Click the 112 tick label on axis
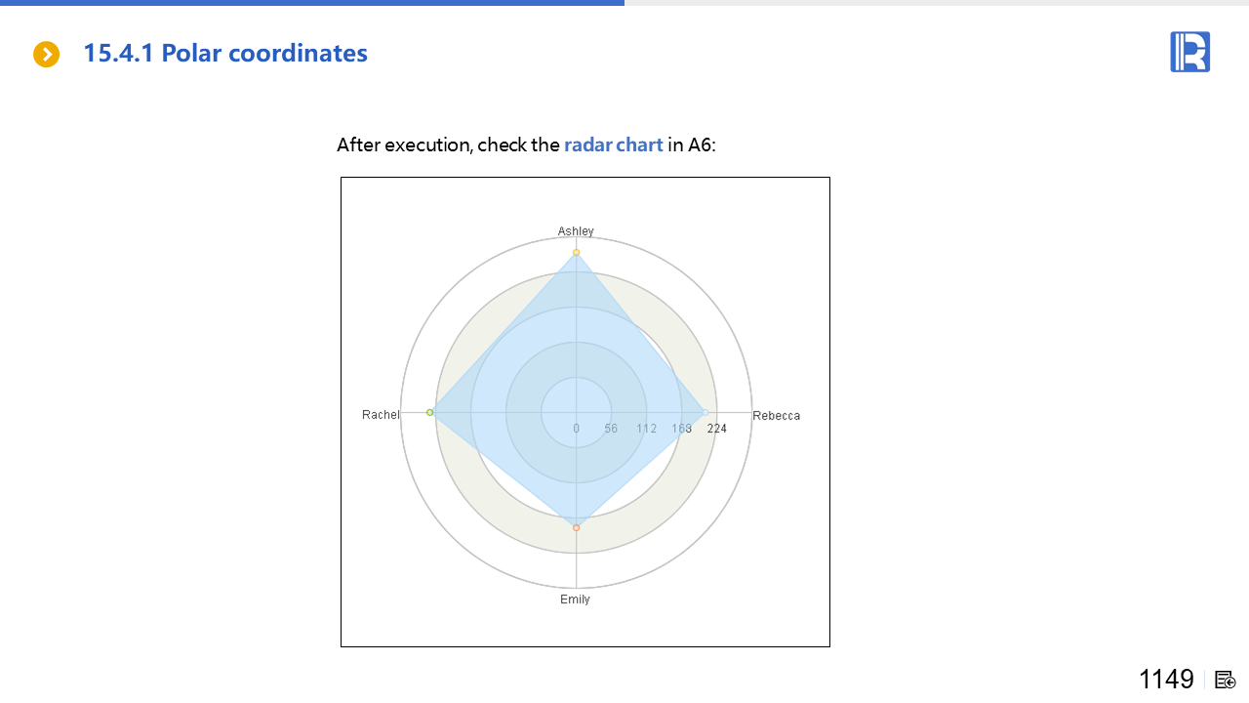This screenshot has width=1249, height=703. (646, 429)
